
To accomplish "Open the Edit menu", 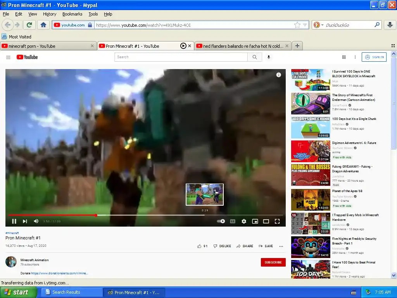I will tap(19, 14).
